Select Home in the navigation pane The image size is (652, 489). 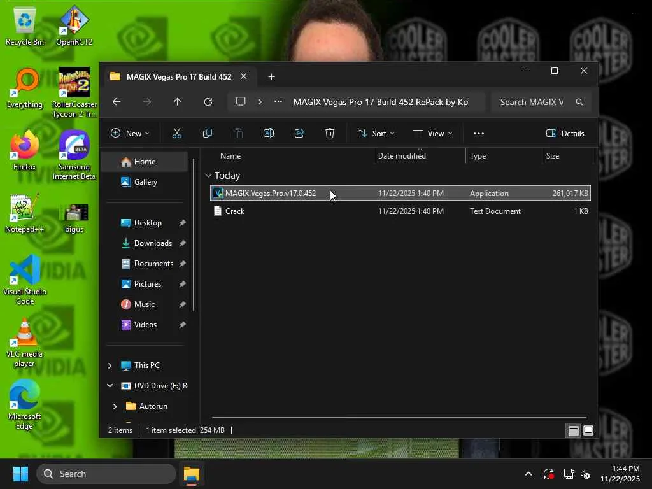[x=145, y=161]
